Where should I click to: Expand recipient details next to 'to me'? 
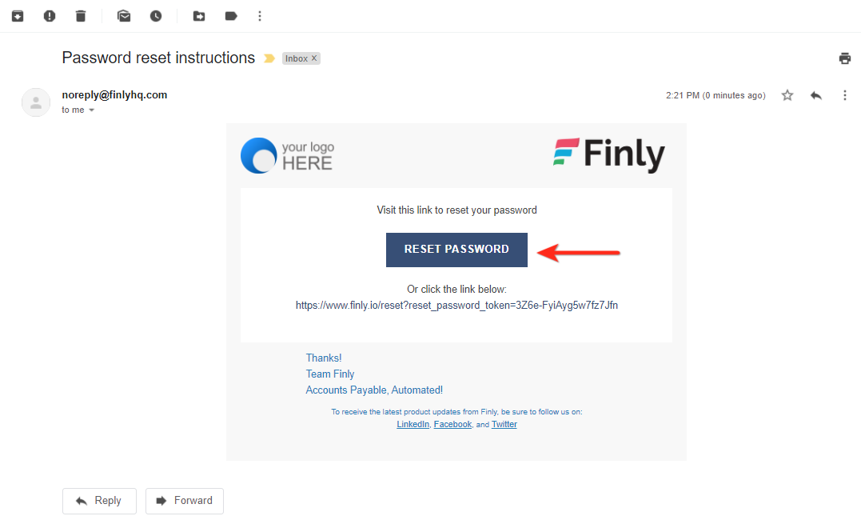pyautogui.click(x=92, y=110)
